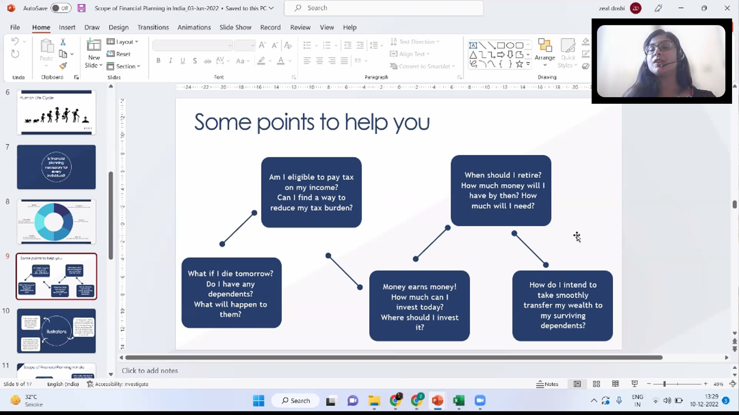This screenshot has height=415, width=739.
Task: Open the Transitions ribbon tab
Action: 153,27
